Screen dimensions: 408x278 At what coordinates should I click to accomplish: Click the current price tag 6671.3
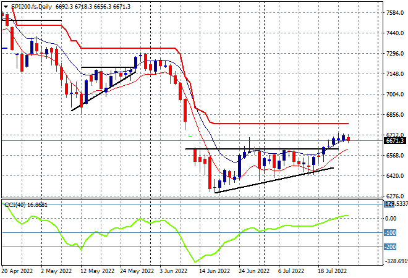click(x=395, y=141)
